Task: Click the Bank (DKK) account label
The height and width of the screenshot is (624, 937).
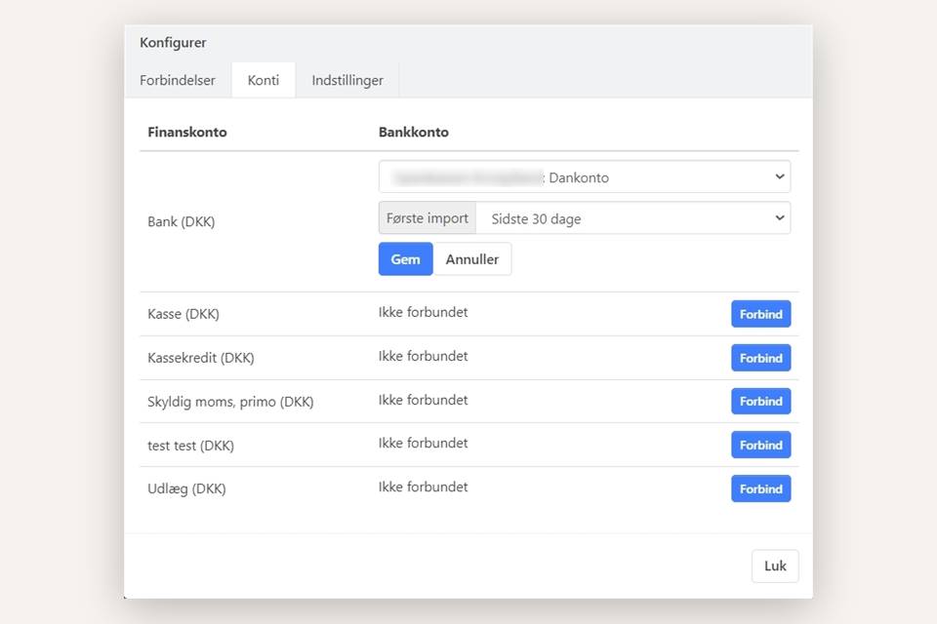Action: coord(181,221)
